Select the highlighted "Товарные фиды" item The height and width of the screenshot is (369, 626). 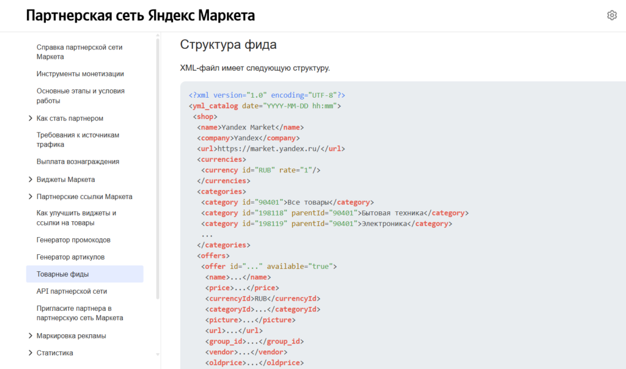67,274
